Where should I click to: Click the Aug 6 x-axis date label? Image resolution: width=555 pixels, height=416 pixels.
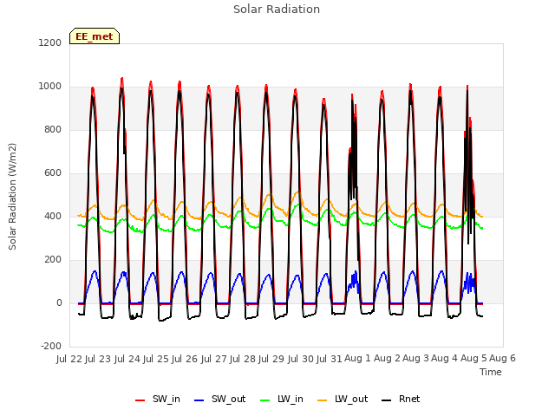[x=503, y=359]
